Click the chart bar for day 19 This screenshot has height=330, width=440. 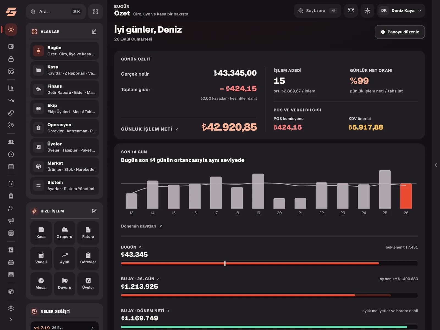[258, 191]
